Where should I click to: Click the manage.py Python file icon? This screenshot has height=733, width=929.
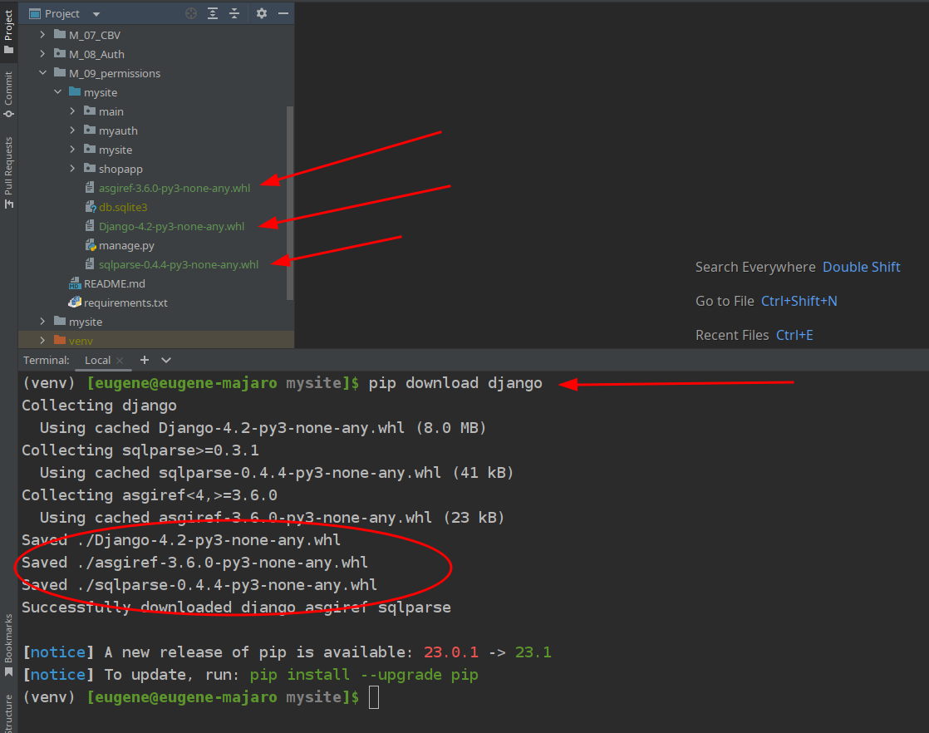pyautogui.click(x=90, y=245)
